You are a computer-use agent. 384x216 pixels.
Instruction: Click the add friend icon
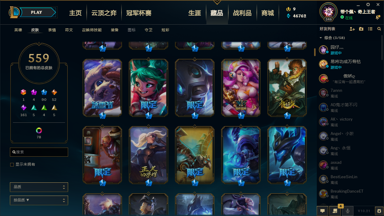click(x=352, y=29)
